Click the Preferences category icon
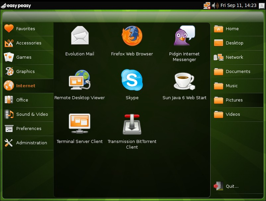266x201 pixels. (9, 128)
